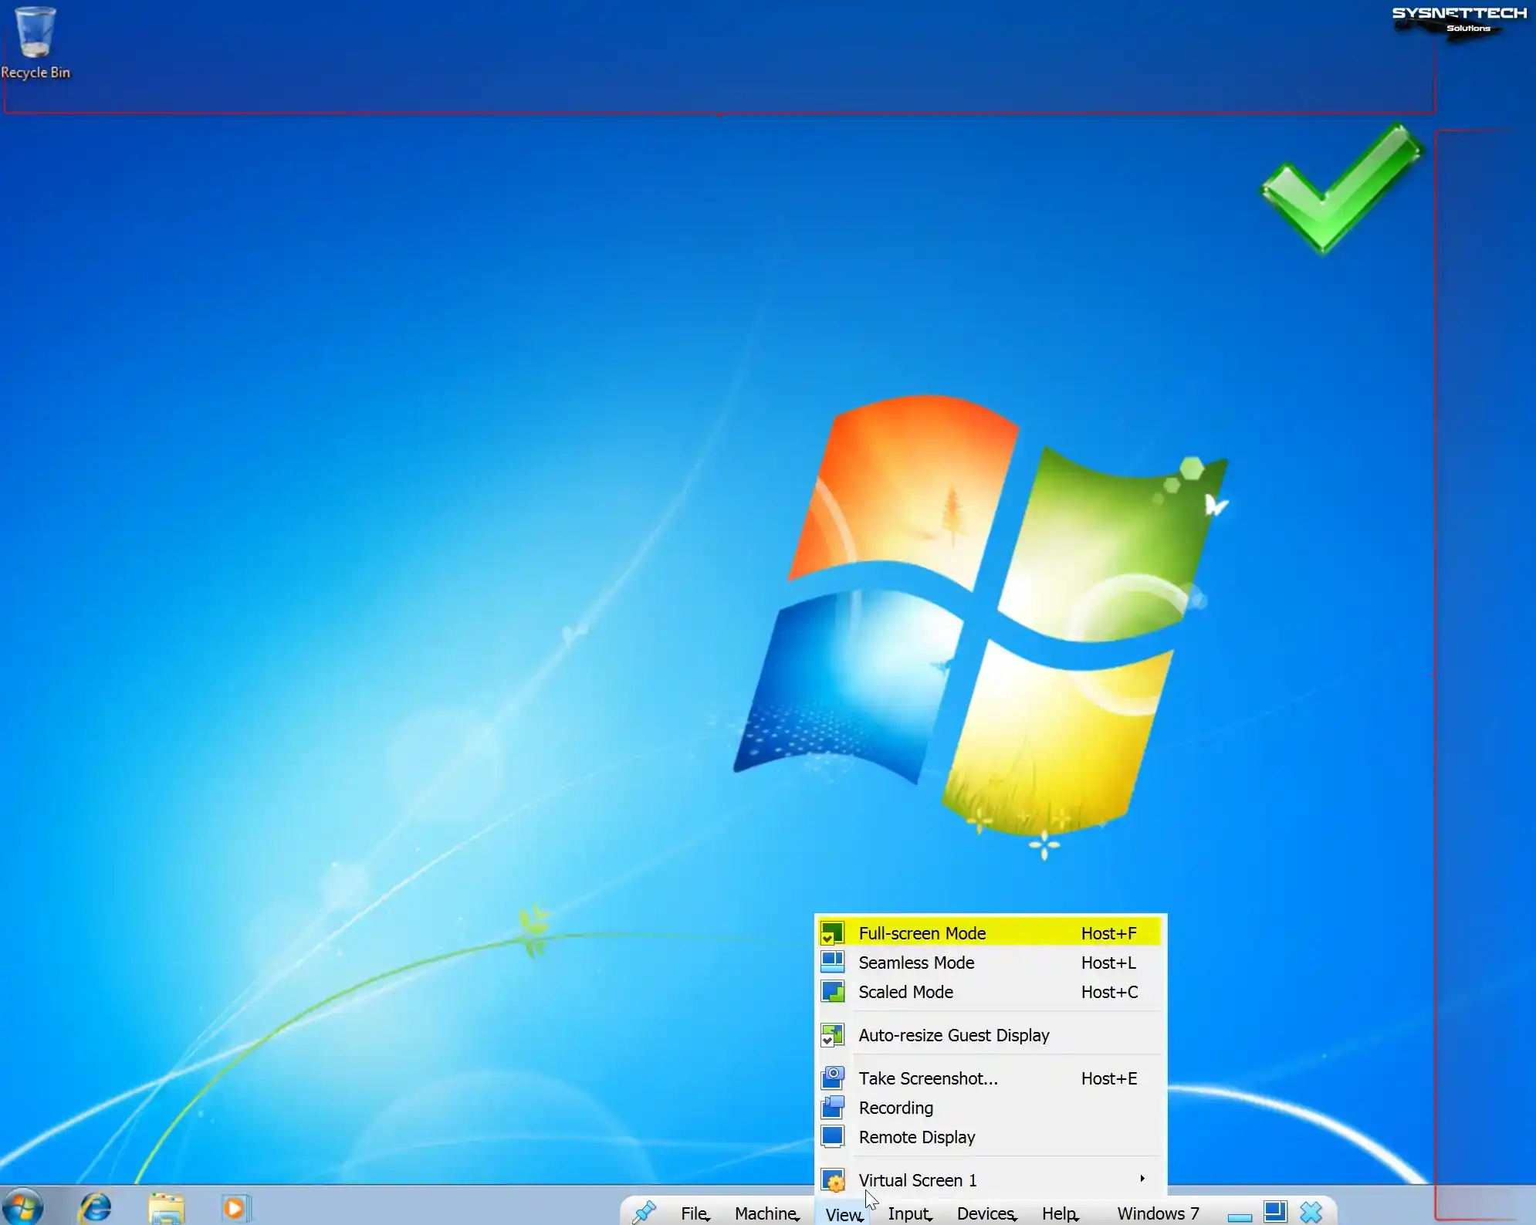Open Remote Display settings
The image size is (1536, 1225).
(917, 1136)
